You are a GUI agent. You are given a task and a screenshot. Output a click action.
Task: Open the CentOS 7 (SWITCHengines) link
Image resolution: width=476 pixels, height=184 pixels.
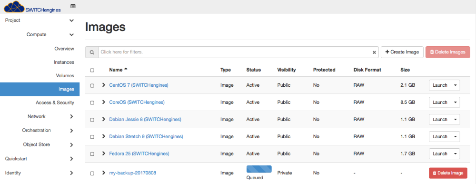click(139, 85)
